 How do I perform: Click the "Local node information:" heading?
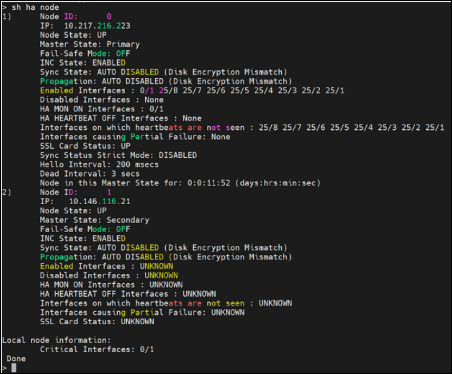tap(55, 340)
